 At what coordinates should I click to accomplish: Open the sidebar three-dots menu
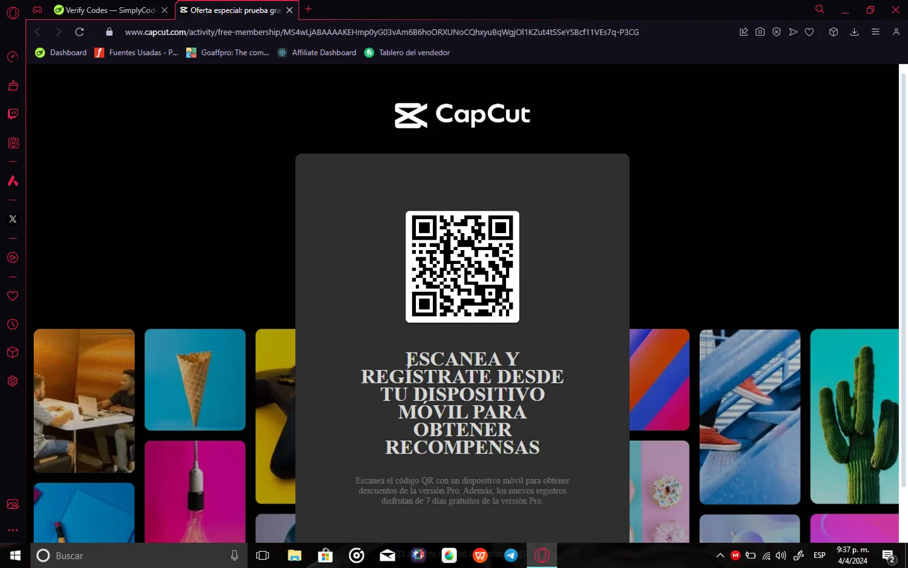13,530
